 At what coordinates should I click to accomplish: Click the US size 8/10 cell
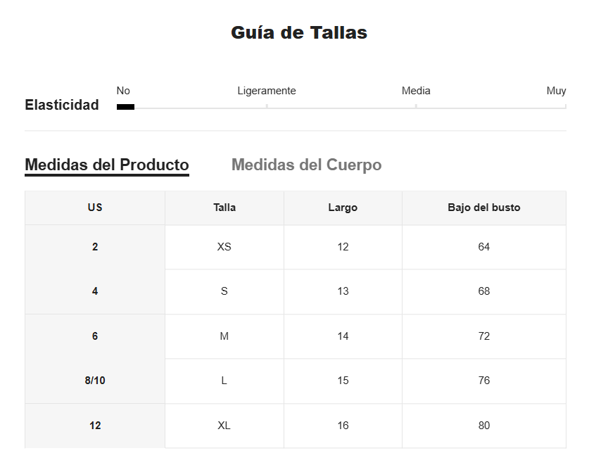point(95,381)
